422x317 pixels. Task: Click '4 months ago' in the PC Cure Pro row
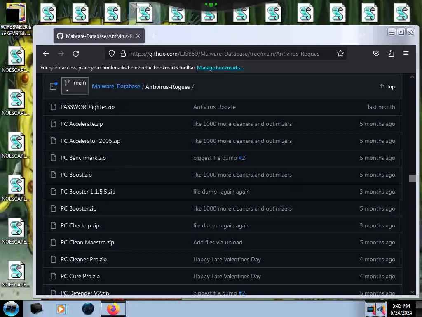click(377, 276)
